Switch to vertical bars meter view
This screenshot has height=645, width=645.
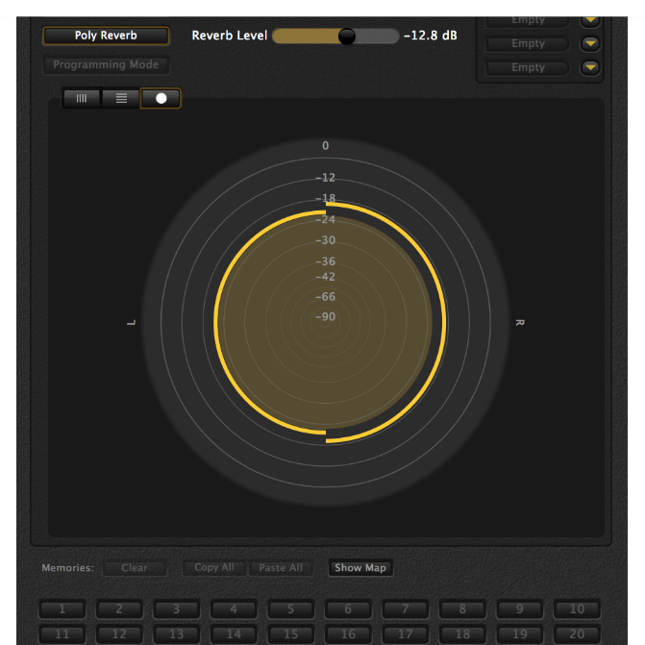point(82,98)
